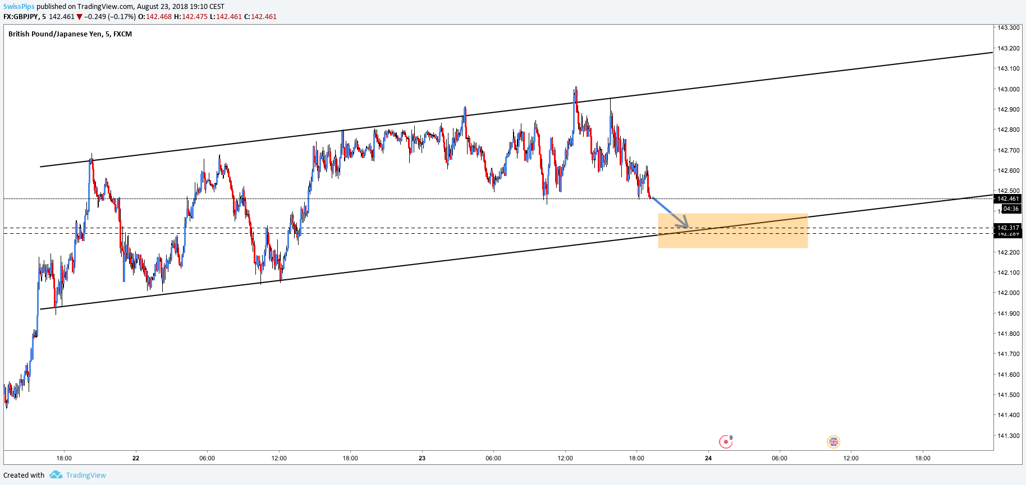Click the date label 24 on time axis
The height and width of the screenshot is (485, 1026).
click(x=708, y=458)
